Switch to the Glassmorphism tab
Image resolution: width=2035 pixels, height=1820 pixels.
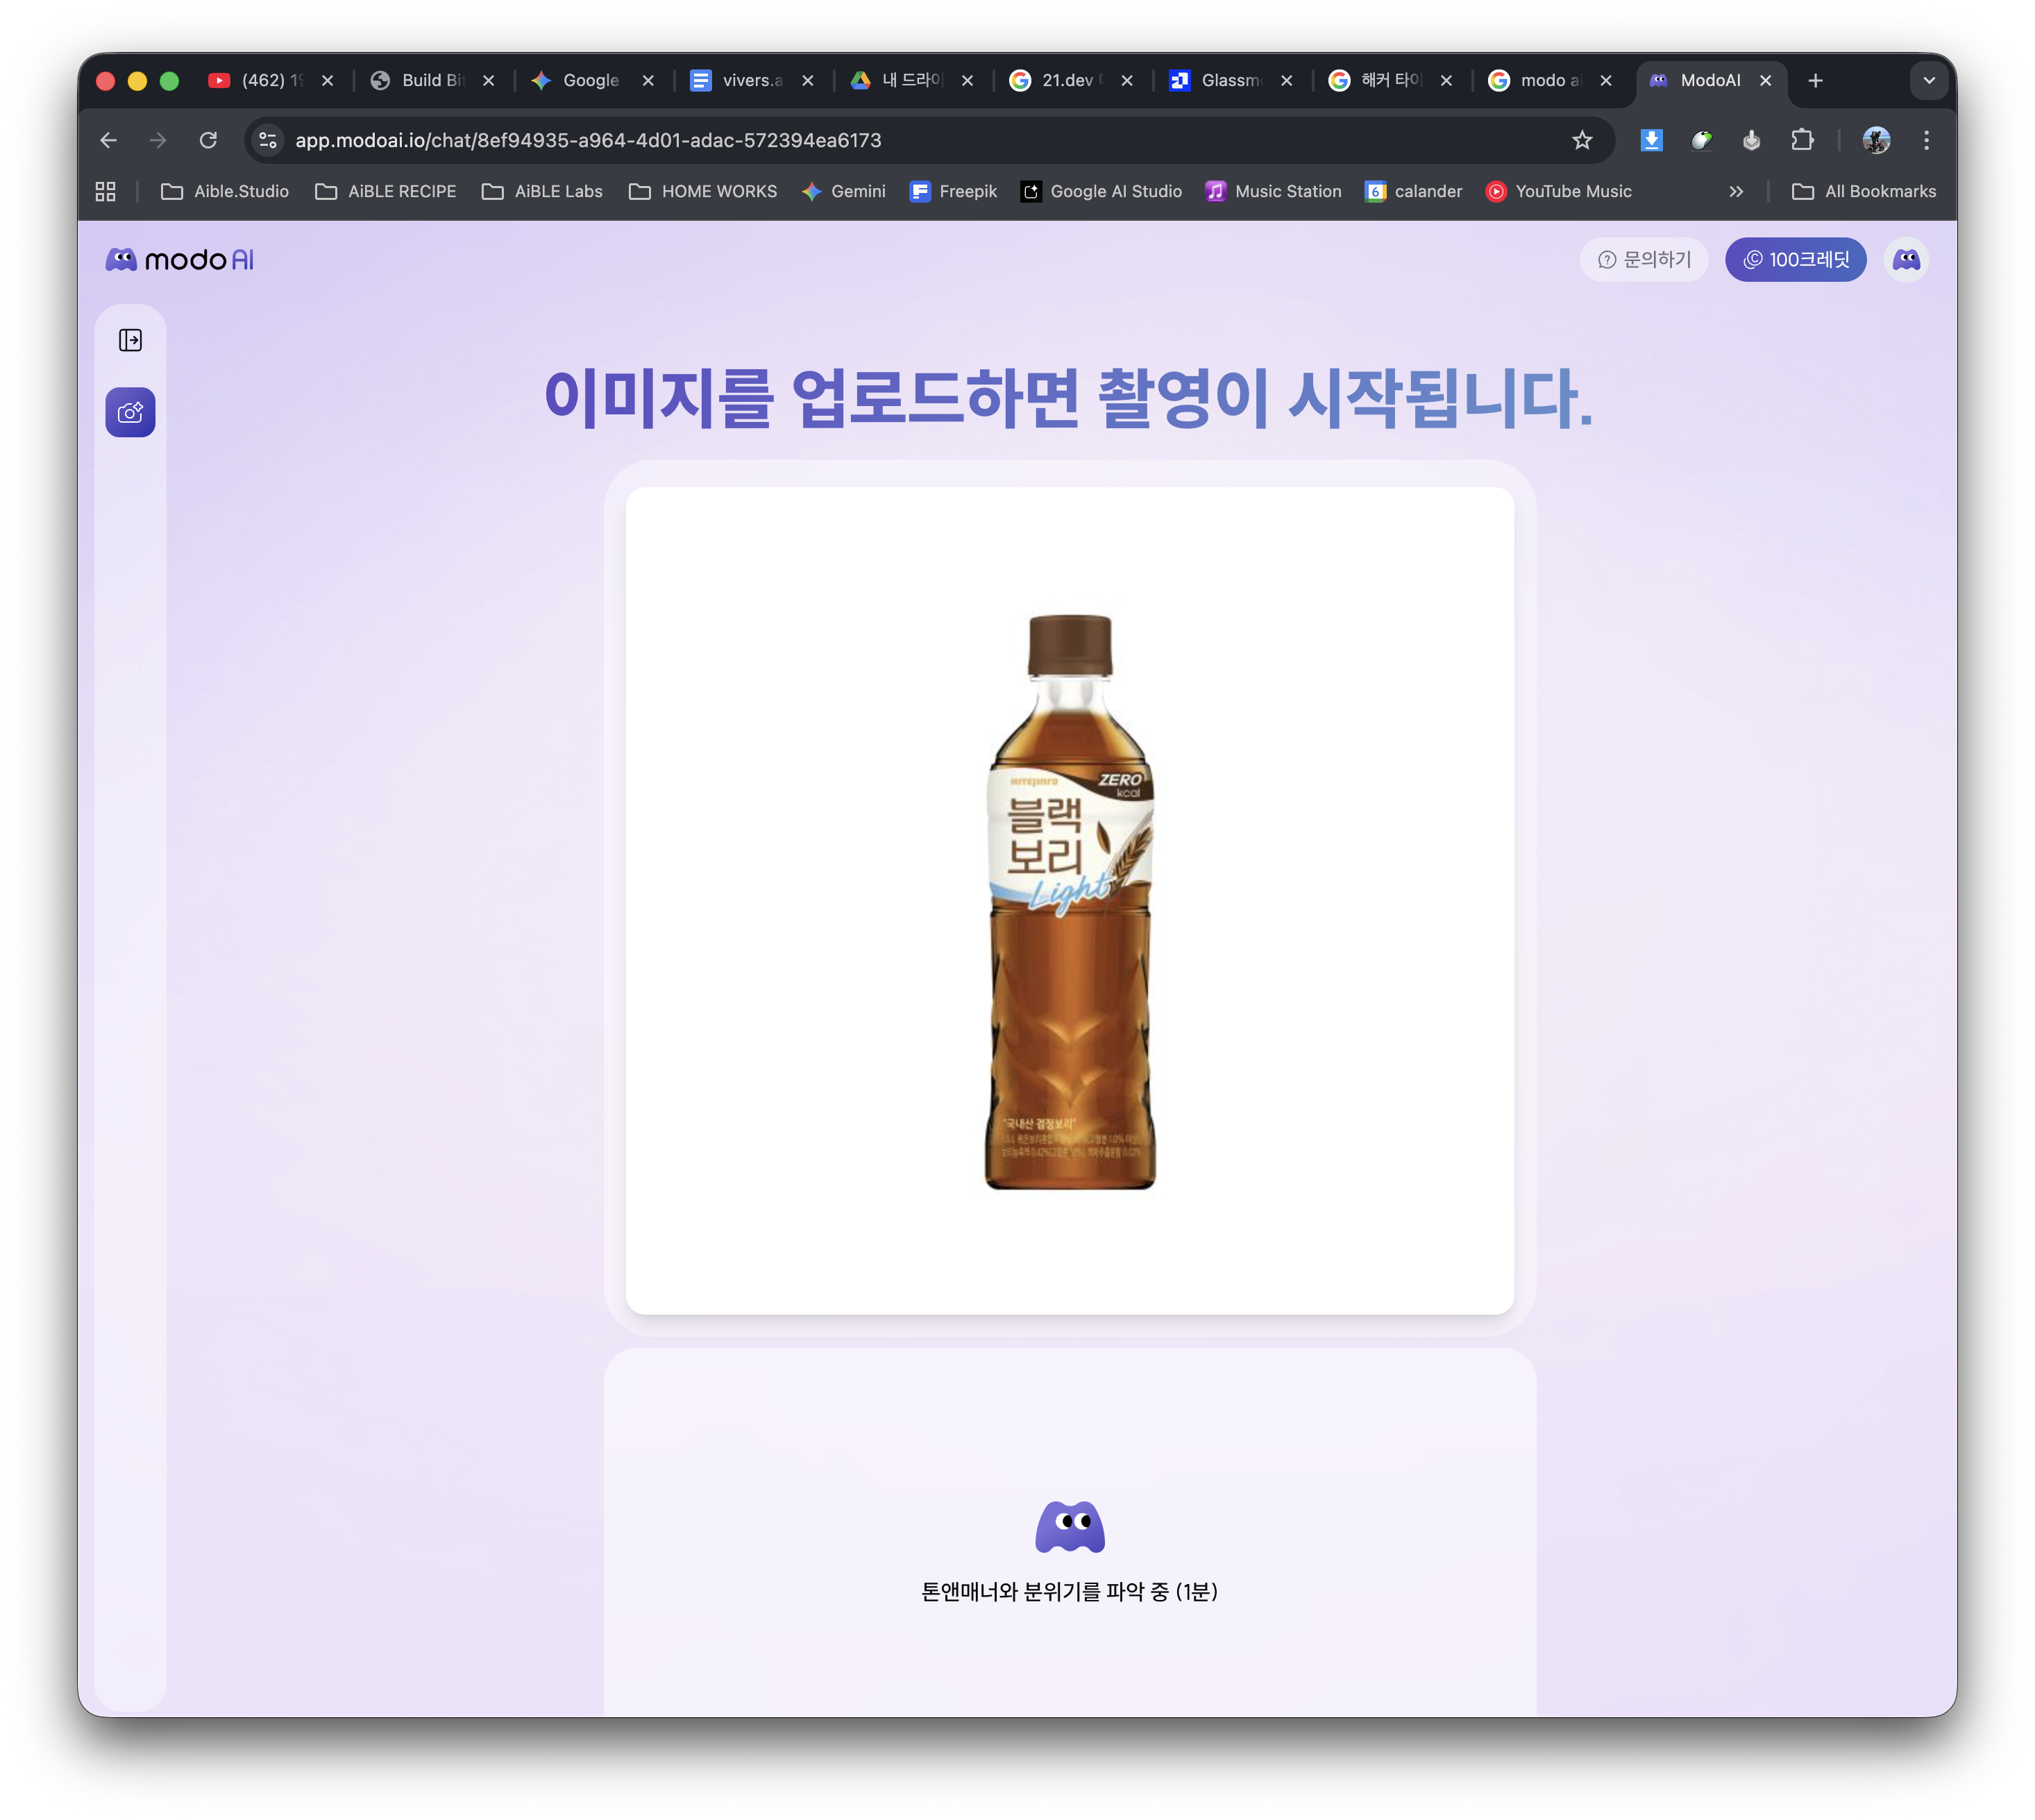coord(1229,80)
